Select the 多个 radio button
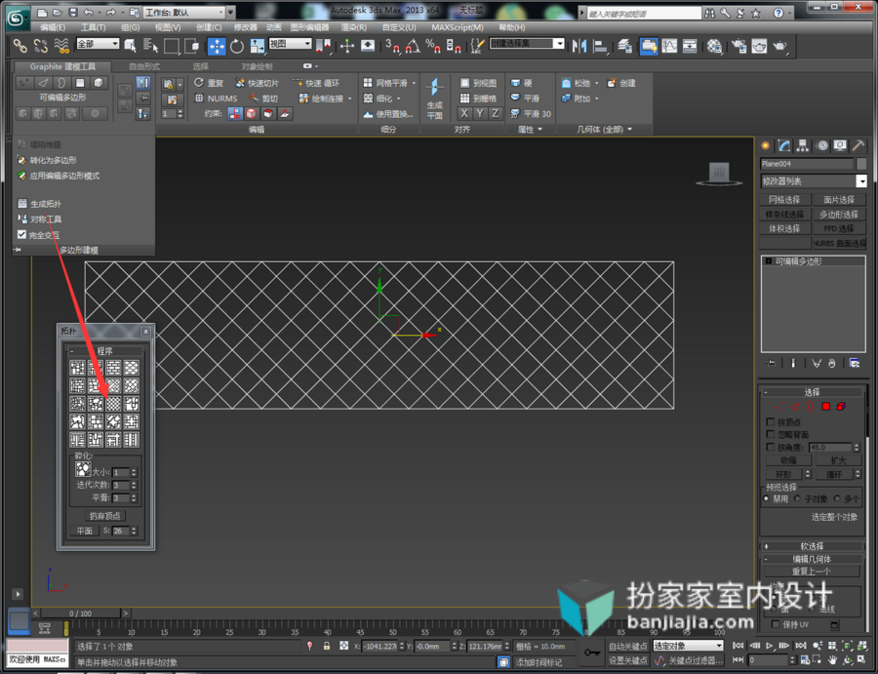Screen dimensions: 878x674 (837, 498)
